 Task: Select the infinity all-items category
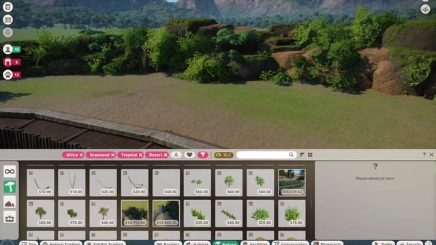tap(10, 171)
